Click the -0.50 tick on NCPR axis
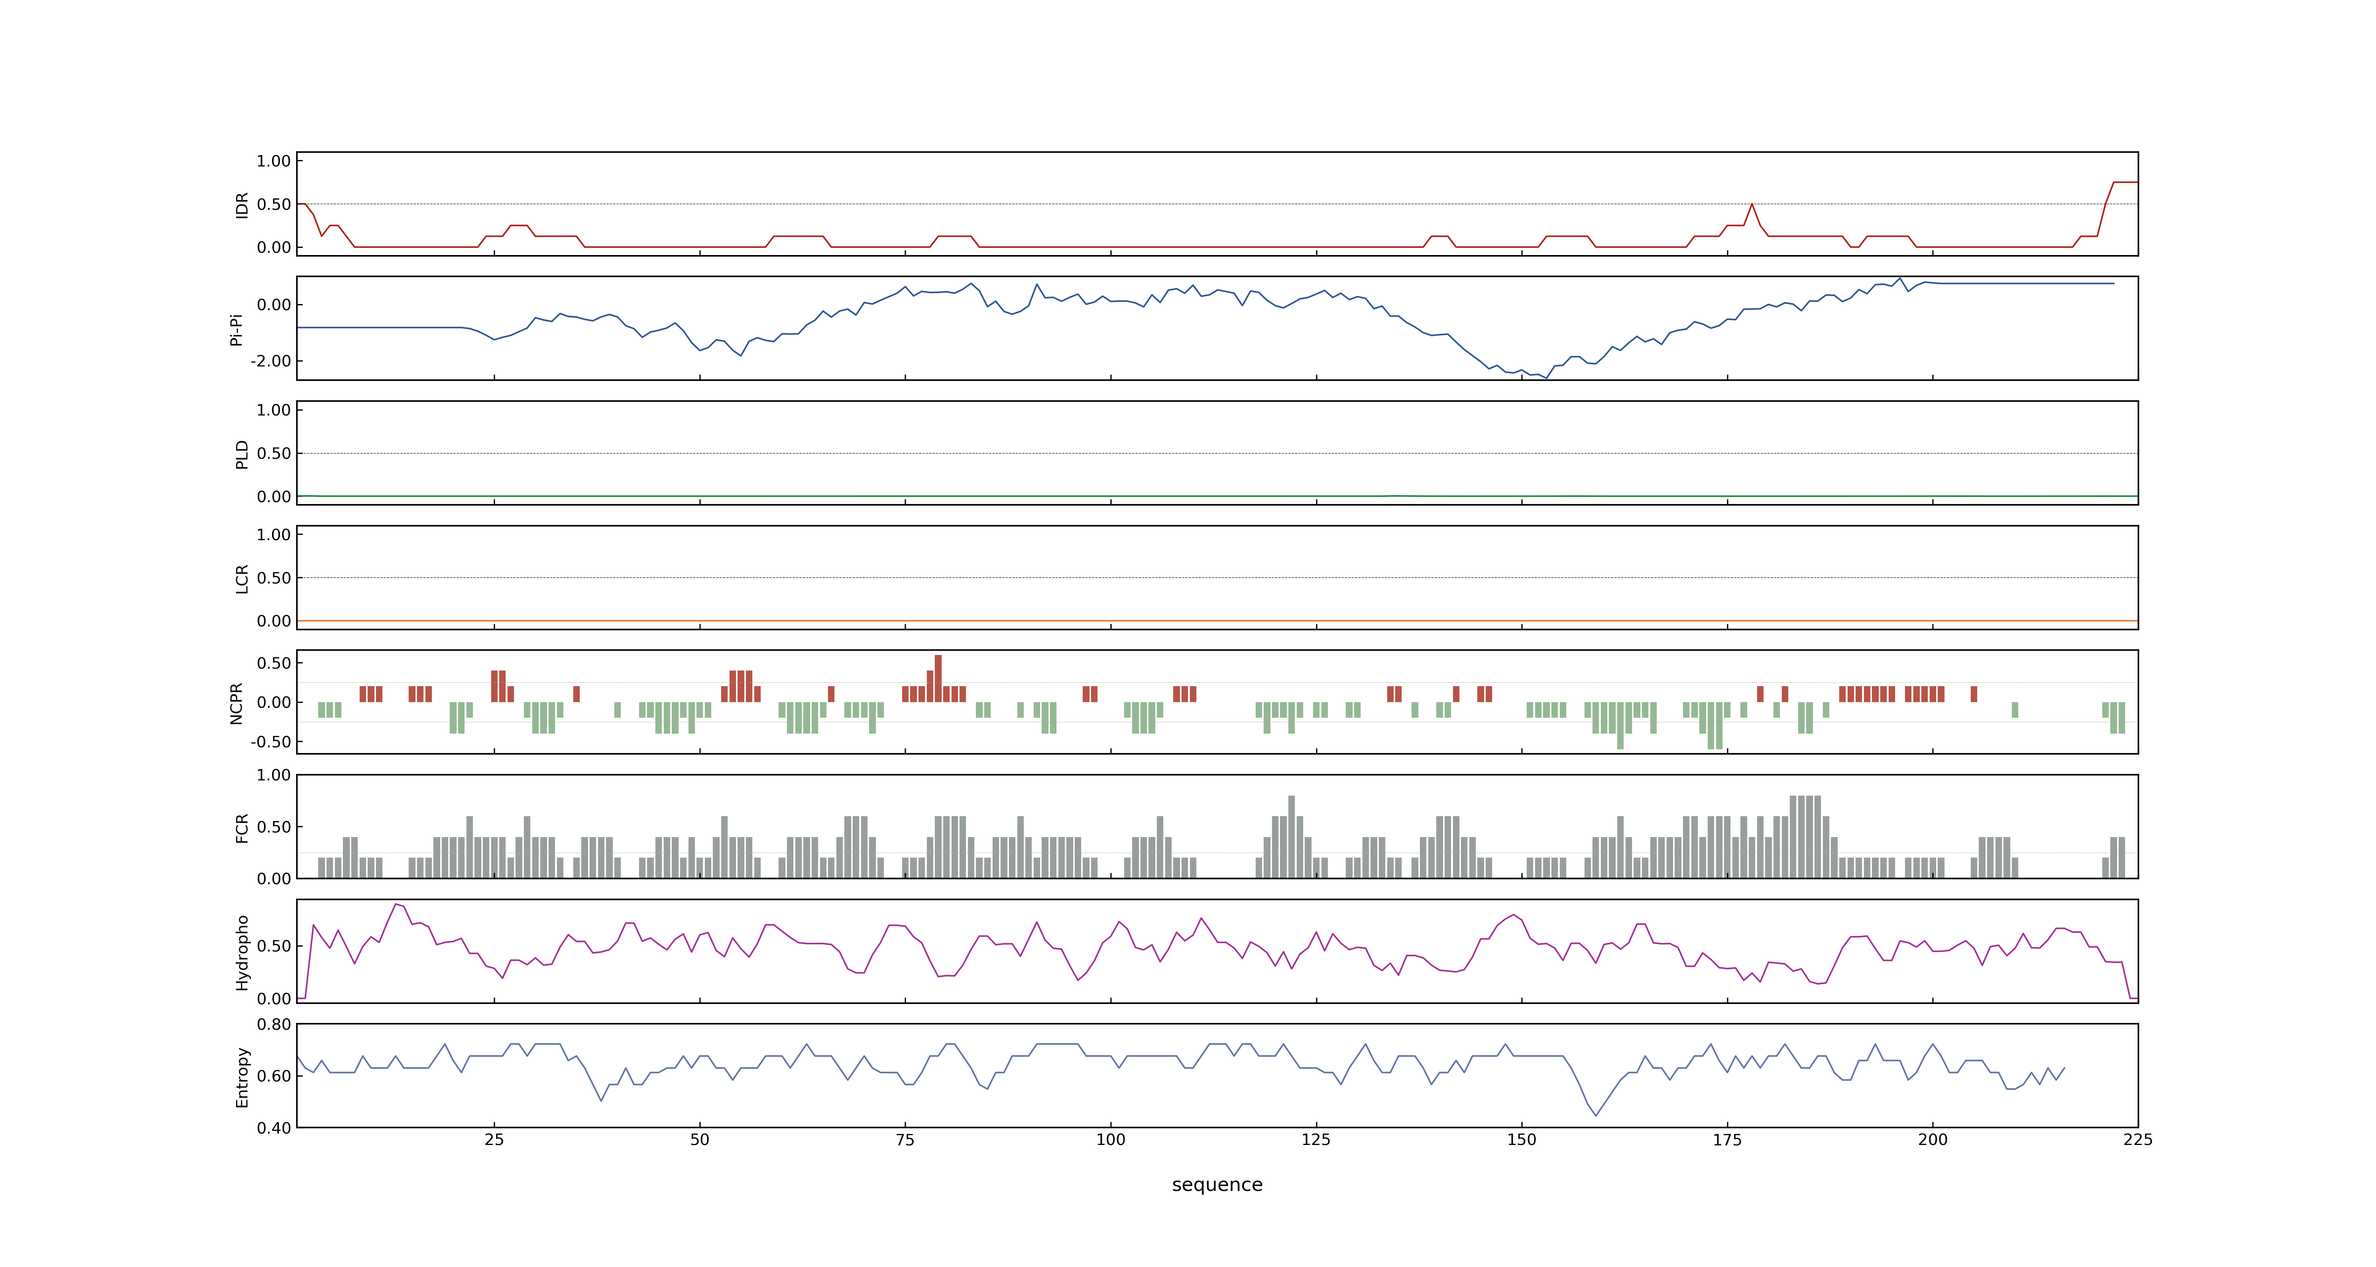2376x1267 pixels. click(x=270, y=742)
